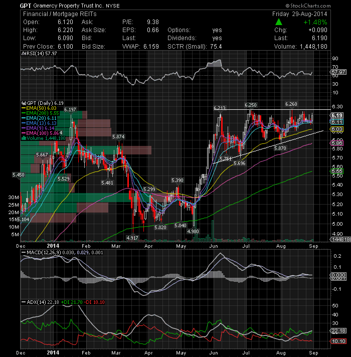Click the EMA(13) 6.13 legend entry
Image resolution: width=351 pixels, height=357 pixels.
tap(39, 123)
